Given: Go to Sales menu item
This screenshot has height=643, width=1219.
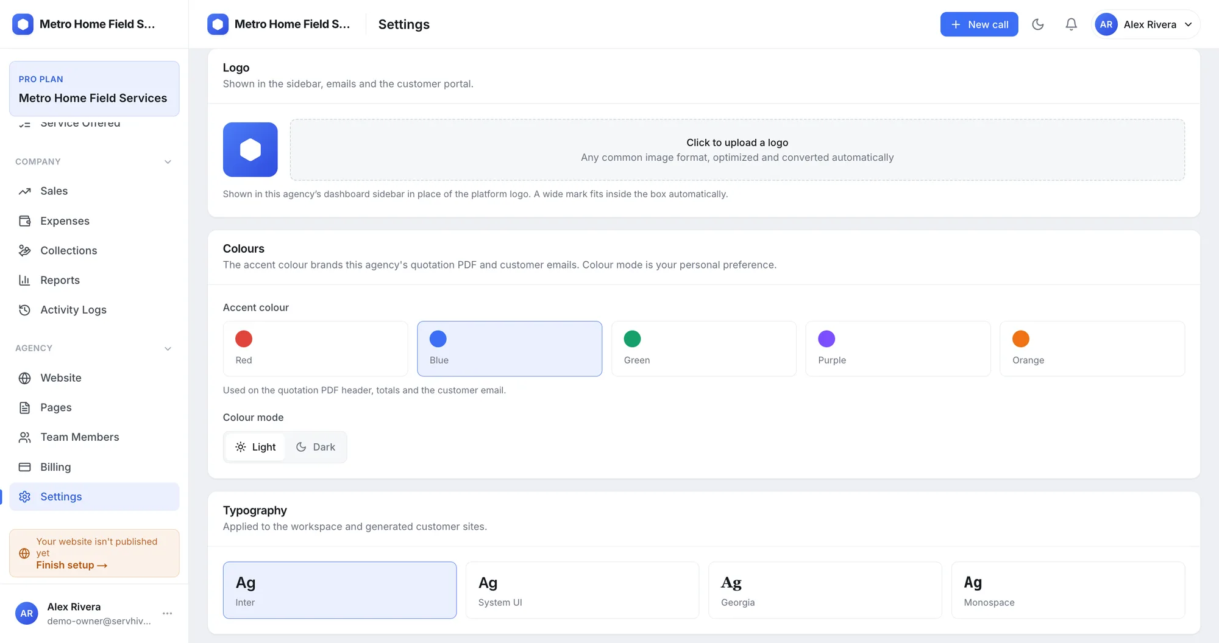Looking at the screenshot, I should 94,191.
